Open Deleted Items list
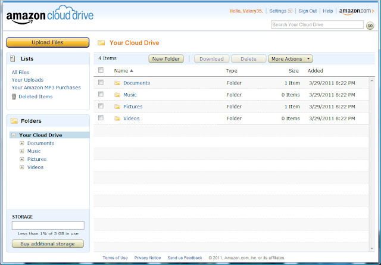The image size is (381, 265). click(36, 96)
